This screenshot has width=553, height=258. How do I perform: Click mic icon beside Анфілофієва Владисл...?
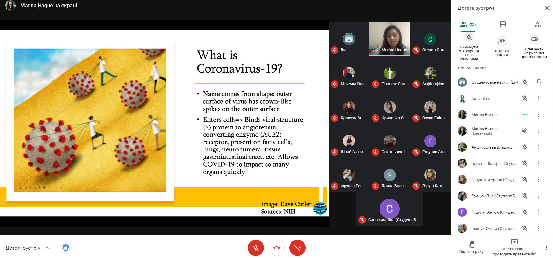coord(525,147)
